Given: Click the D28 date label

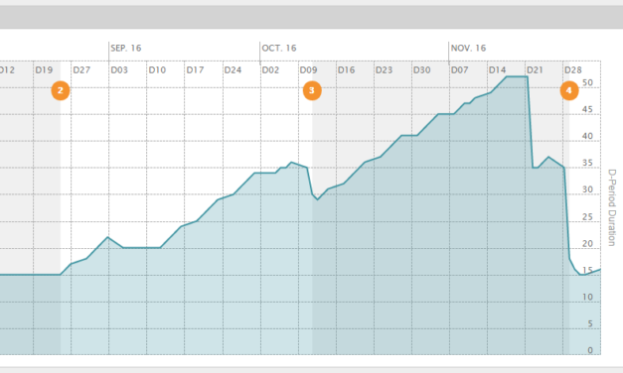Looking at the screenshot, I should click(x=573, y=70).
